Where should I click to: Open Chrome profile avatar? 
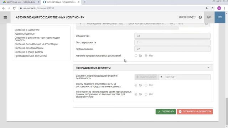click(219, 8)
